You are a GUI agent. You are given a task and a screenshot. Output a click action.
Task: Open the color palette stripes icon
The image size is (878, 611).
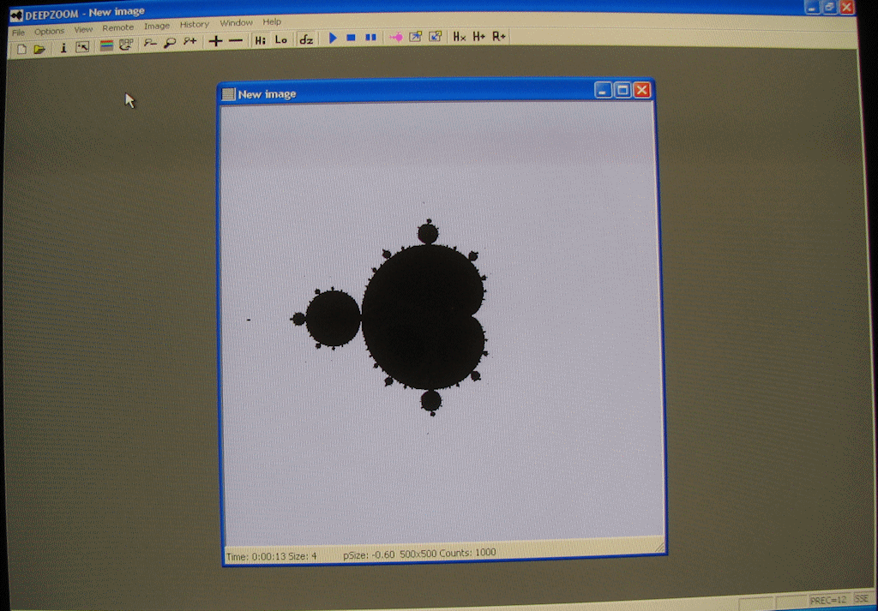(106, 45)
